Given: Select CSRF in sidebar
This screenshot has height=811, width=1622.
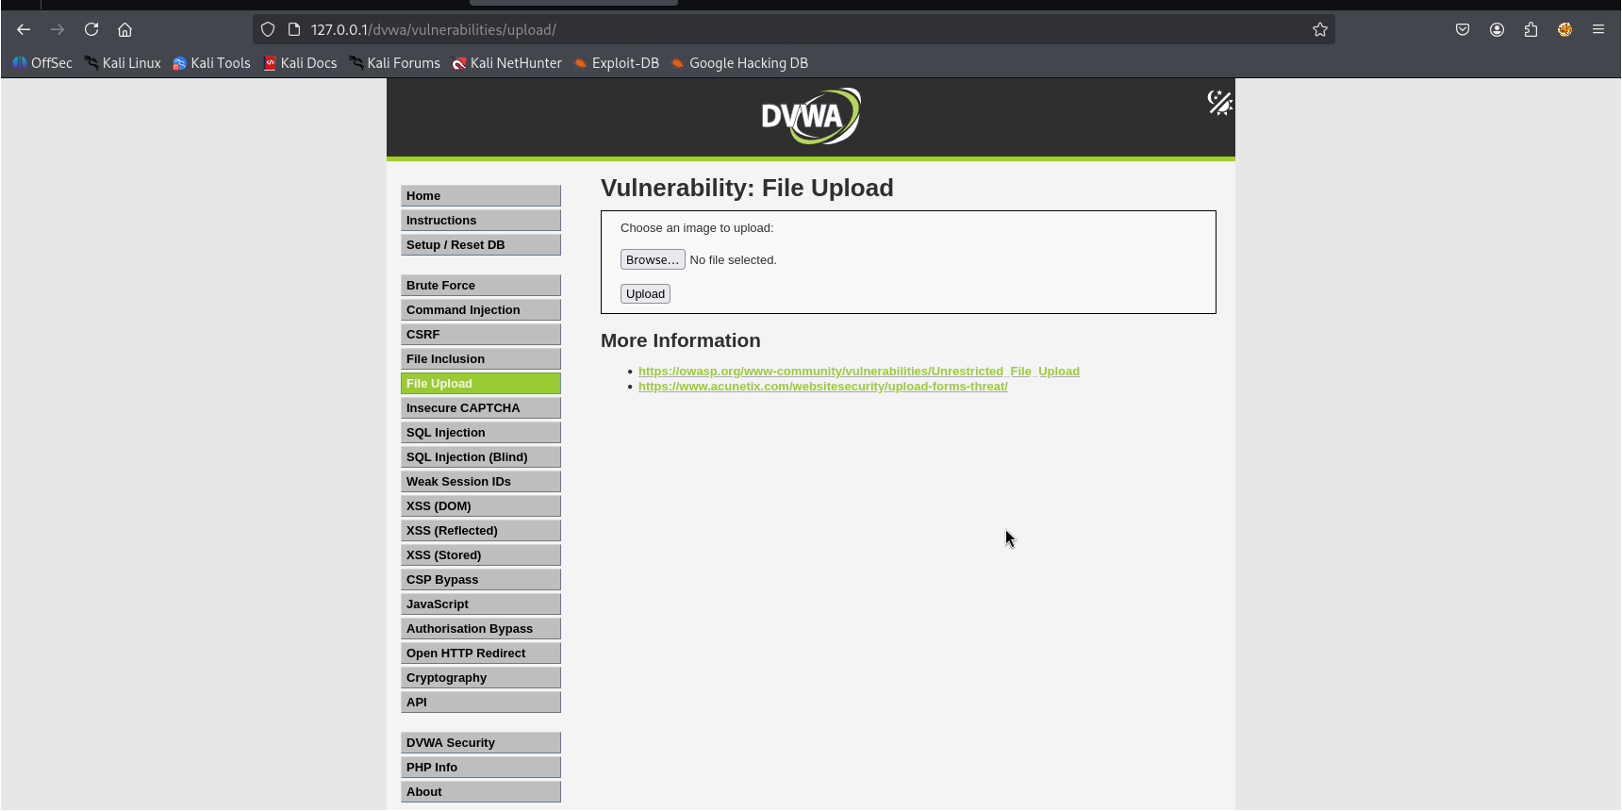Looking at the screenshot, I should pyautogui.click(x=481, y=334).
